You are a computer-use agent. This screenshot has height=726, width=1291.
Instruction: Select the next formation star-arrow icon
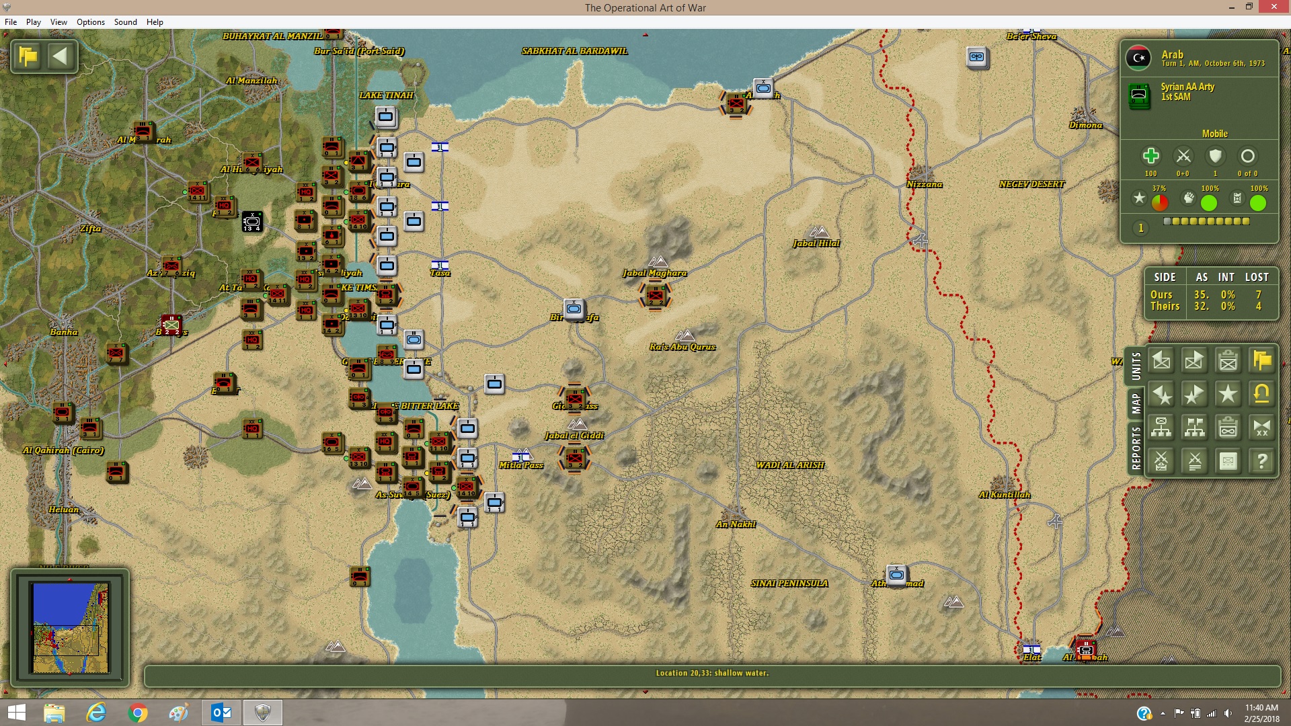[x=1194, y=395]
